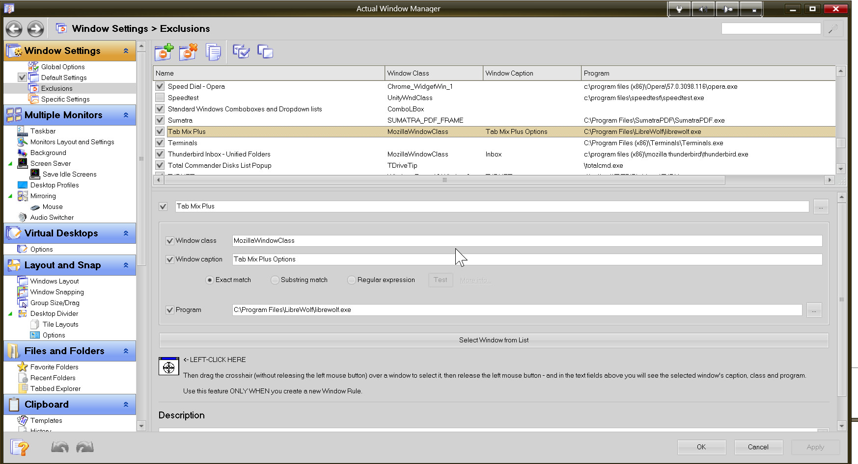Click the search magnifier icon
The image size is (858, 464).
tap(833, 29)
